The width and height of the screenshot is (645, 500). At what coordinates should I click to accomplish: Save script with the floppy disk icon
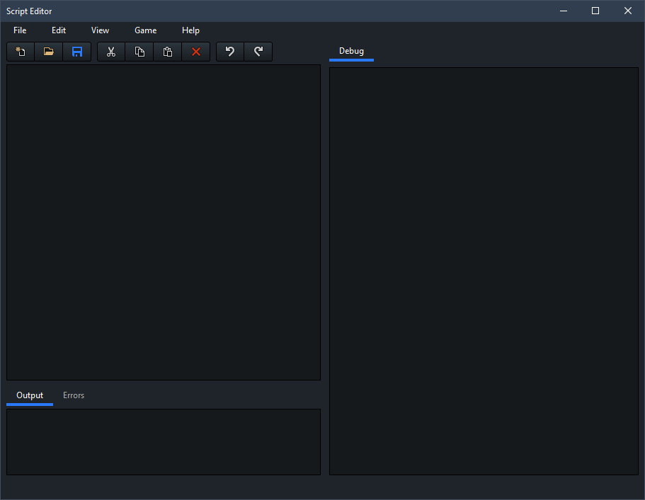[77, 52]
